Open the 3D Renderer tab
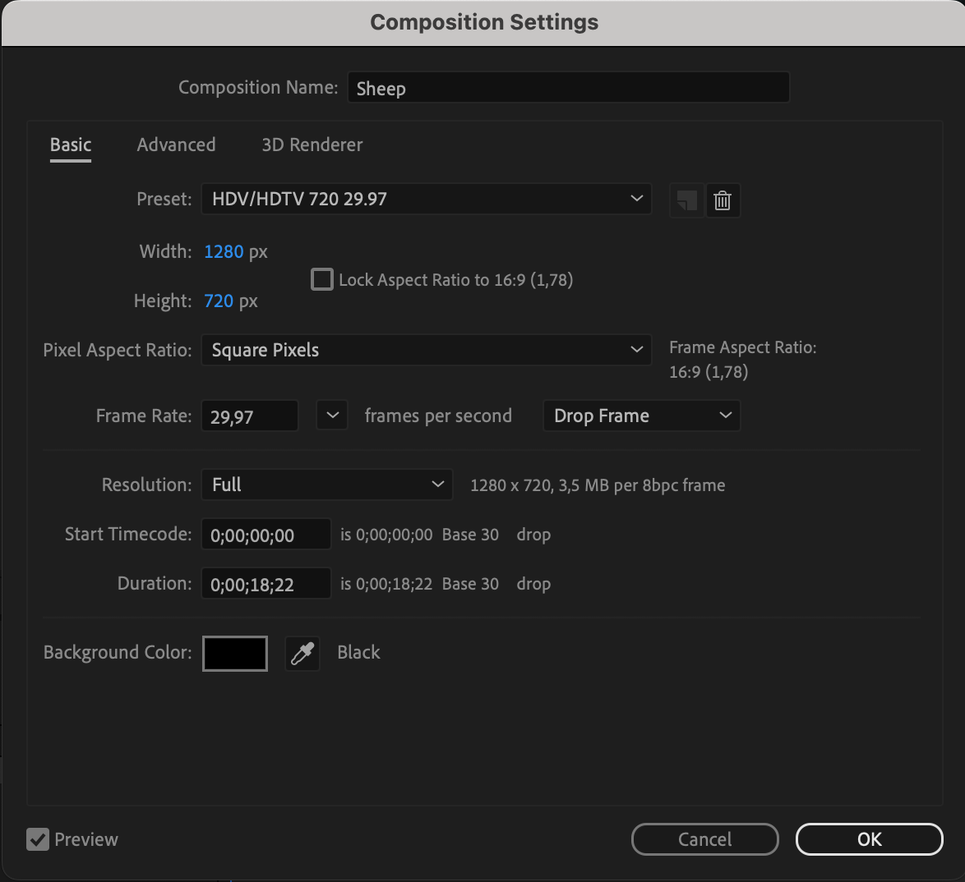This screenshot has height=882, width=965. point(312,145)
